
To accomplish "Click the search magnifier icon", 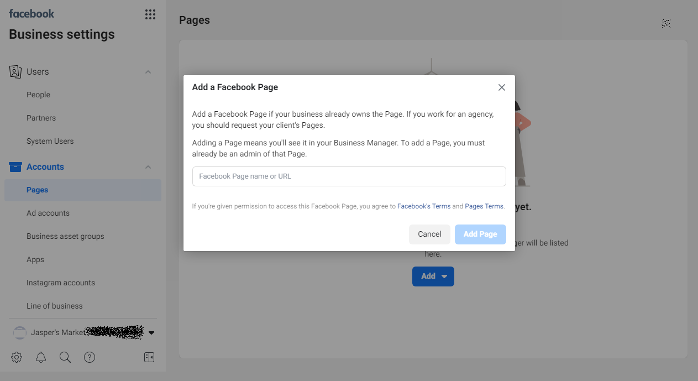I will tap(65, 357).
